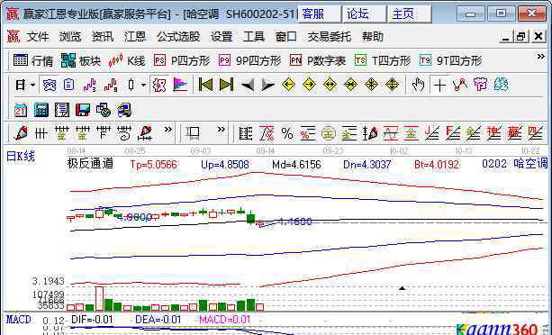The image size is (552, 335).
Task: Expand hidden top toolbar items chevron
Action: point(540,57)
